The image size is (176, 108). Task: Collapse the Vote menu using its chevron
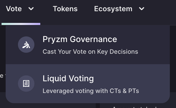tap(31, 9)
